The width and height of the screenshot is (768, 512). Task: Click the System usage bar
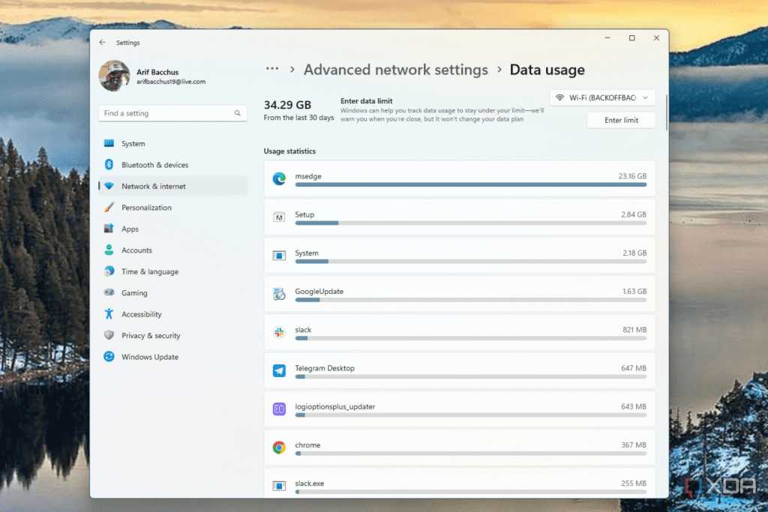tap(471, 262)
